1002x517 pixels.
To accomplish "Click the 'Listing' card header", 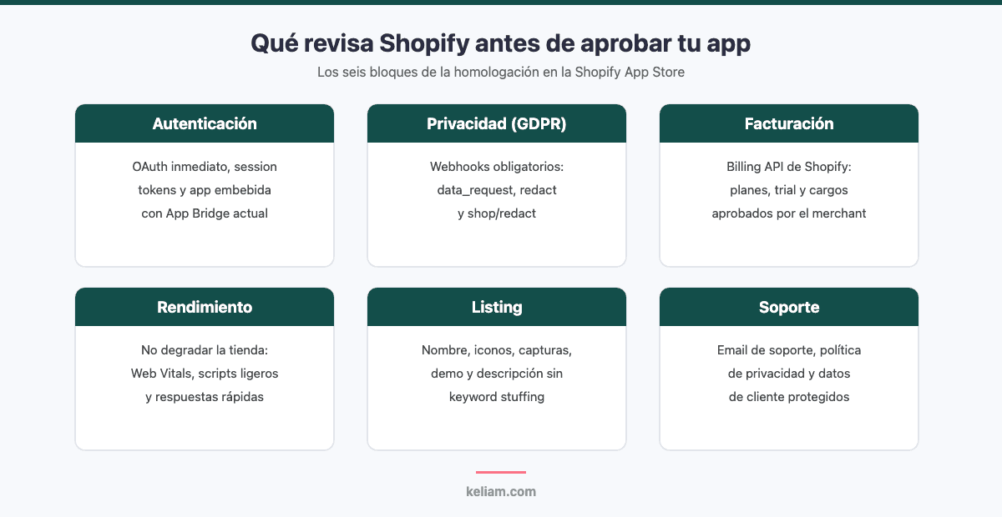I will tap(497, 307).
